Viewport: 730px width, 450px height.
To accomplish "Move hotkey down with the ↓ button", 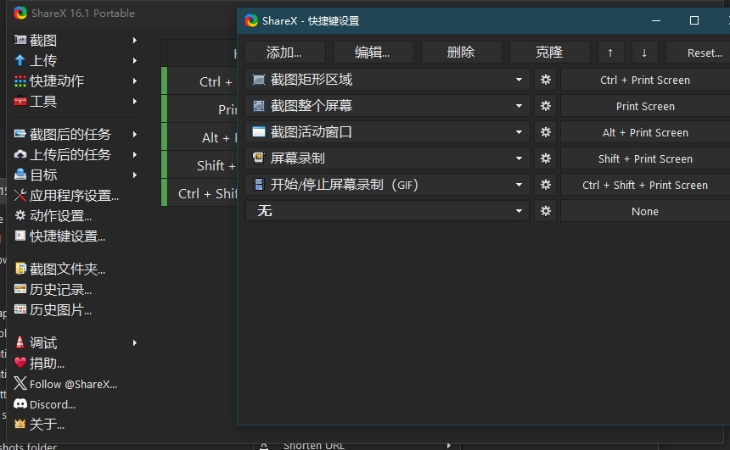I will tap(644, 53).
